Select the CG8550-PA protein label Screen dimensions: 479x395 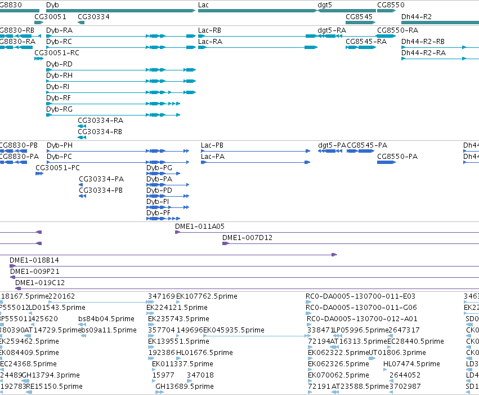tap(397, 157)
